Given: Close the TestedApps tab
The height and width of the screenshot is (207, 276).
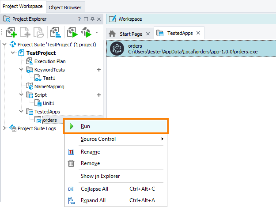Looking at the screenshot, I should click(x=198, y=33).
